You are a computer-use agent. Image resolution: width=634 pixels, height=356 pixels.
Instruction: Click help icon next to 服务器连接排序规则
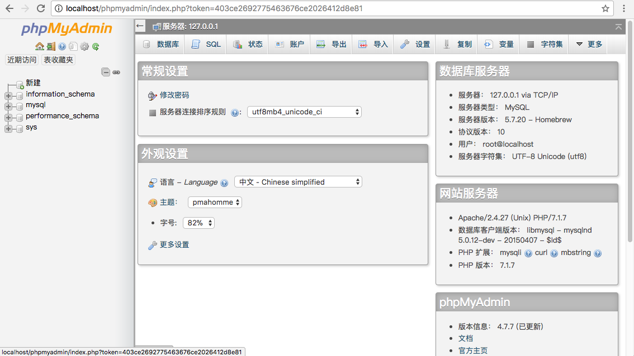[x=234, y=113]
